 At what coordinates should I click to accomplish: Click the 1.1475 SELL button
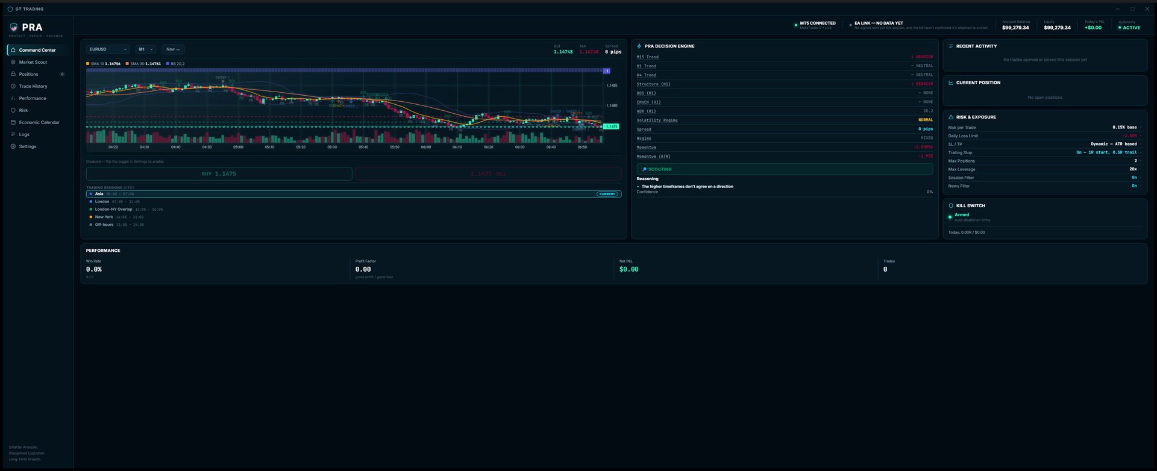pos(488,174)
